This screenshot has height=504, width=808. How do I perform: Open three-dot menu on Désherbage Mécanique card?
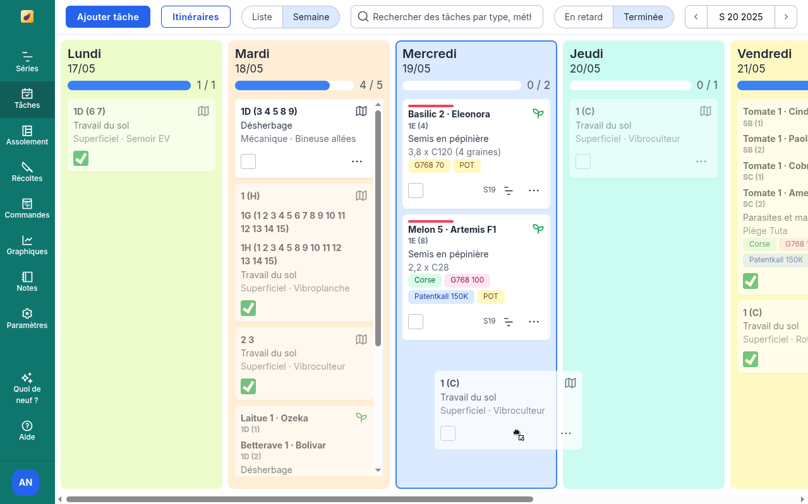tap(357, 161)
